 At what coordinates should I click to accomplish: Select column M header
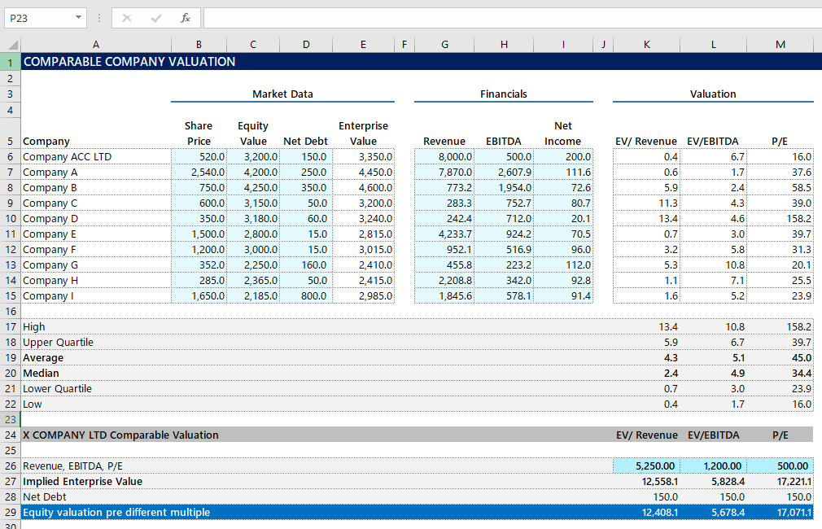[x=780, y=45]
